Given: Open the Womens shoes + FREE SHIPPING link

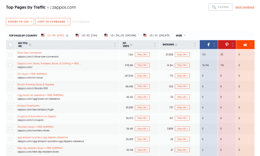Looking at the screenshot, I should coord(36,127).
